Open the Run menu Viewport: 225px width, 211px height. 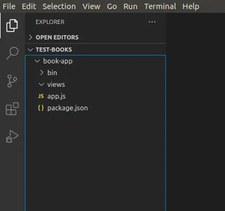click(130, 6)
